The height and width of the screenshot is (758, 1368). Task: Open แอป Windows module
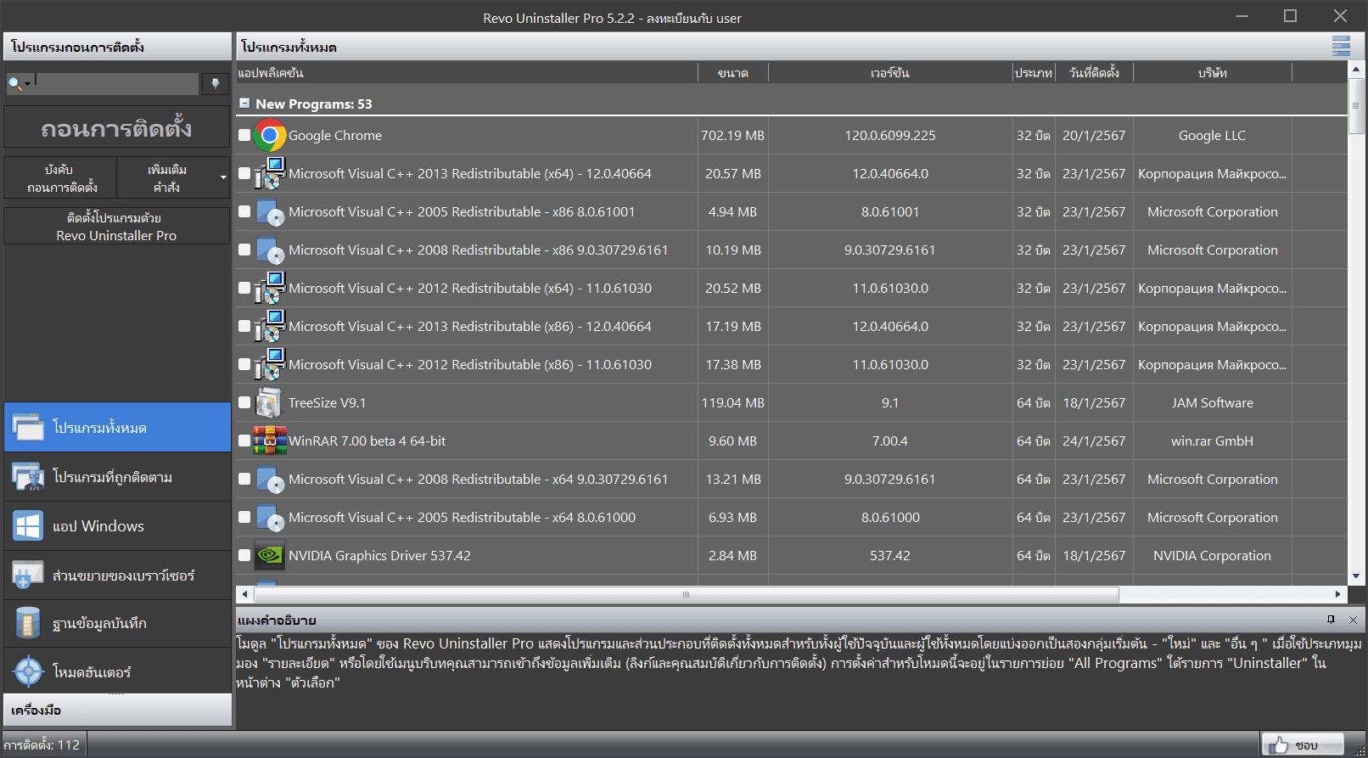[117, 525]
